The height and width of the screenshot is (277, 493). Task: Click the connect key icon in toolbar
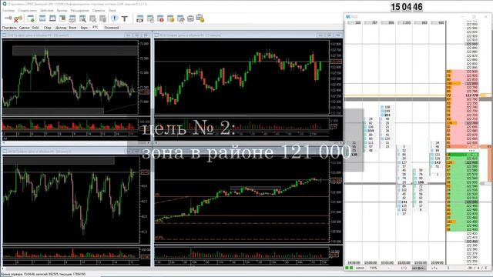pyautogui.click(x=8, y=18)
